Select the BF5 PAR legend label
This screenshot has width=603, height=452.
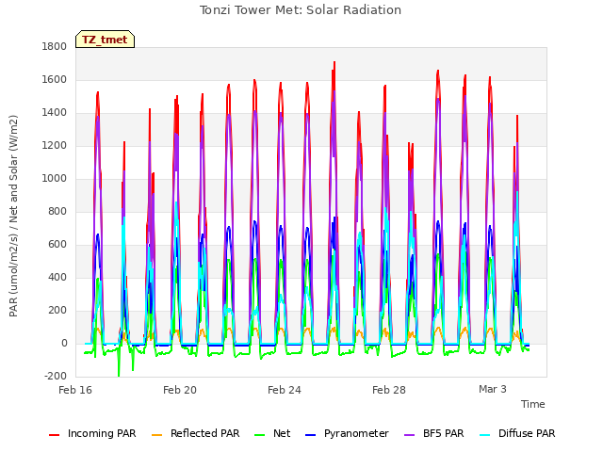444,433
